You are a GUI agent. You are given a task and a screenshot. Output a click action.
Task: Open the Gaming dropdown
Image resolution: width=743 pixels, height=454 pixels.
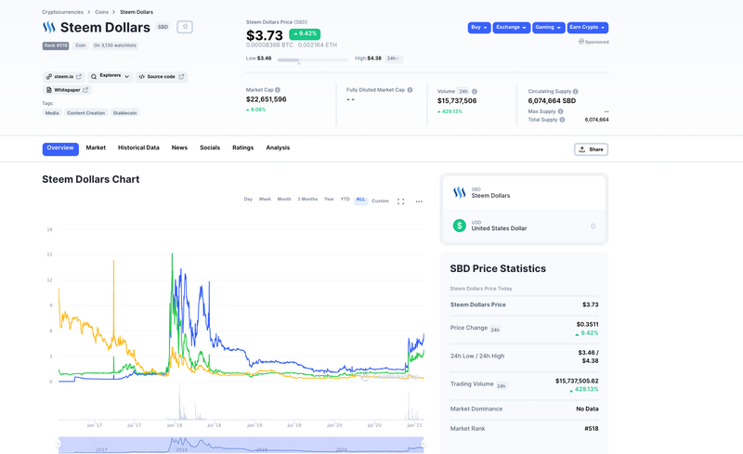pyautogui.click(x=548, y=28)
